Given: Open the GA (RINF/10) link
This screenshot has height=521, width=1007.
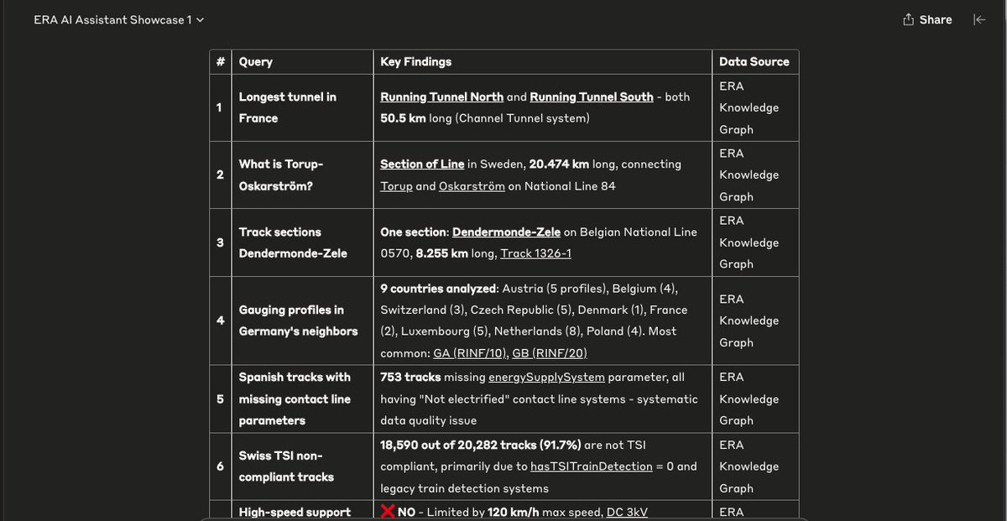Looking at the screenshot, I should click(x=468, y=353).
